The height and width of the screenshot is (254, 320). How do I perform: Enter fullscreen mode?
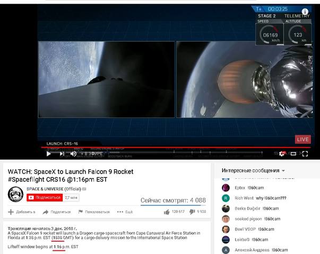pos(305,153)
